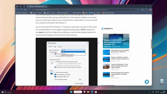Screen dimensions: 167x94
Task: Open the 'Импорт избранного' bookmark
Action: click(x=22, y=13)
